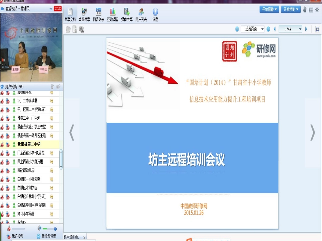Screen dimensions: 322x241
Task: Toggle camera for 景泰县第一幼儿园王维
Action: click(x=7, y=136)
